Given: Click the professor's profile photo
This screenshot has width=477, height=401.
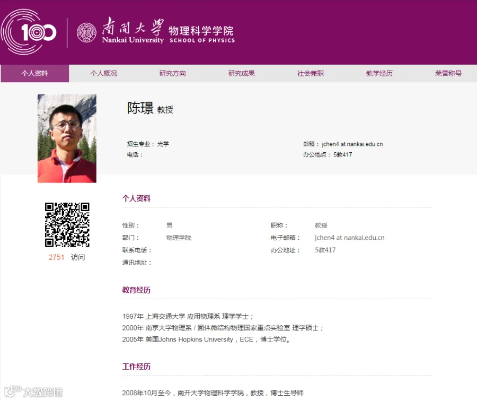Looking at the screenshot, I should point(67,138).
